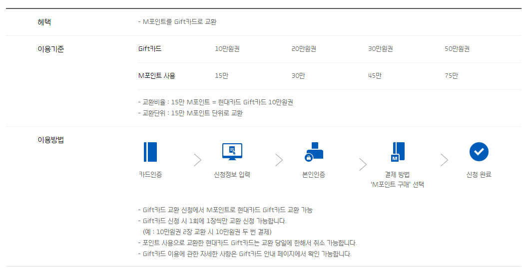522x272 pixels.
Task: Click the 이용방법 section heading
Action: point(50,140)
